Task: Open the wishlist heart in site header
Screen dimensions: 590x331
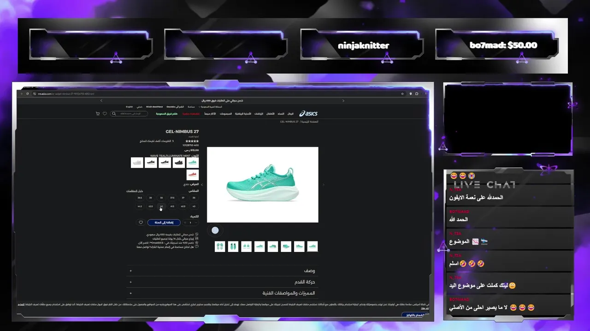Action: coord(105,114)
